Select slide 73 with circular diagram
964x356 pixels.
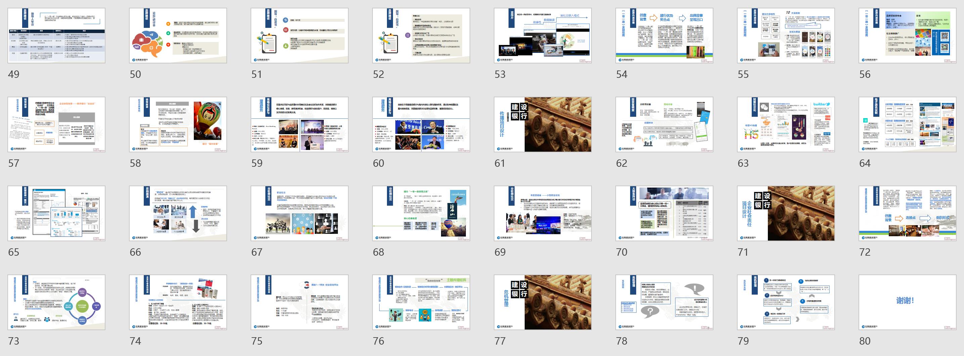pos(56,303)
